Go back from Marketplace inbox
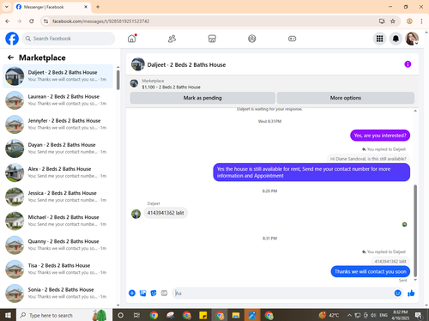Screen dimensions: 429x321 click(10, 58)
